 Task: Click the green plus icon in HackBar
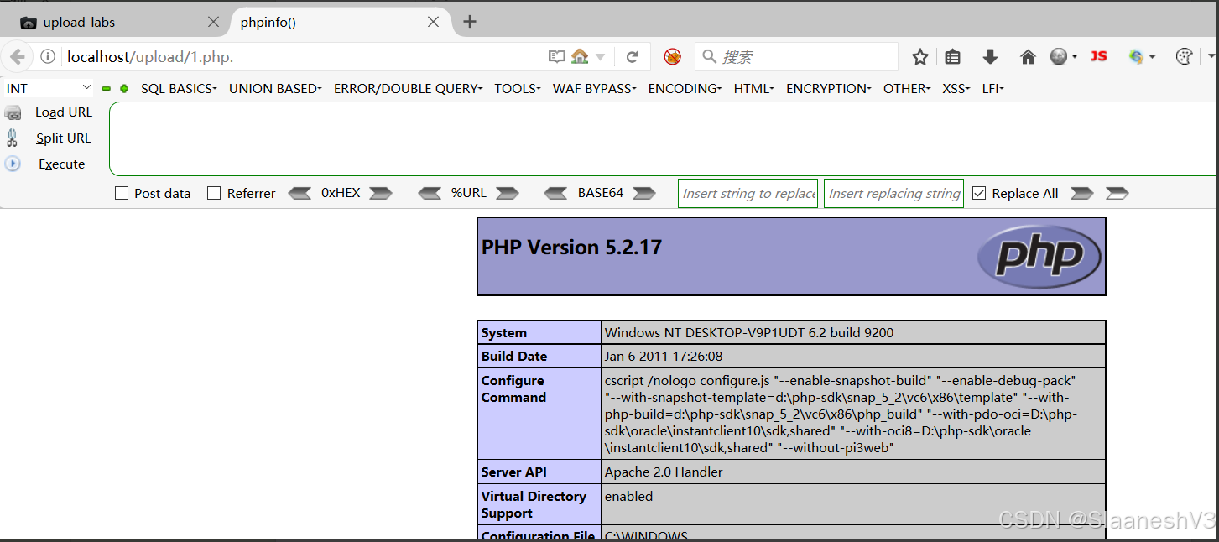click(x=124, y=88)
